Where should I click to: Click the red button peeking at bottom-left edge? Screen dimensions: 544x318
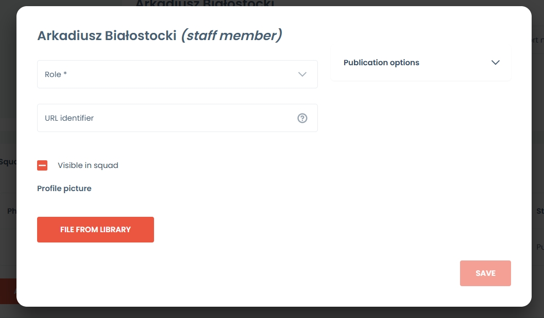click(x=7, y=291)
